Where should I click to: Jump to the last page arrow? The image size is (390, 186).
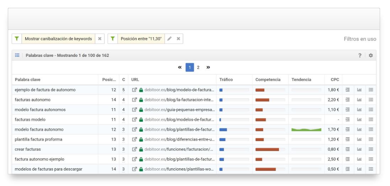tap(208, 68)
